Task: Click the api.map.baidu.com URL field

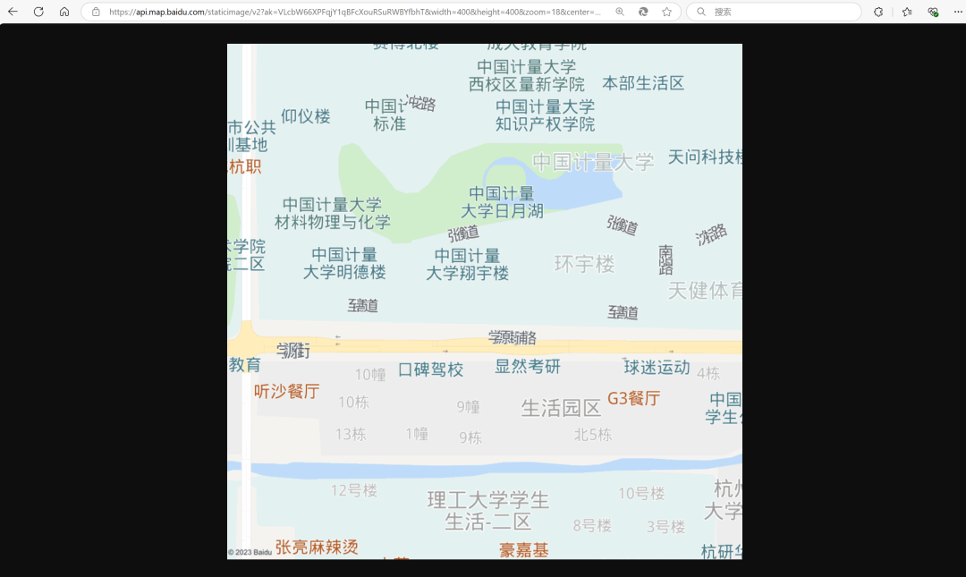Action: [358, 12]
